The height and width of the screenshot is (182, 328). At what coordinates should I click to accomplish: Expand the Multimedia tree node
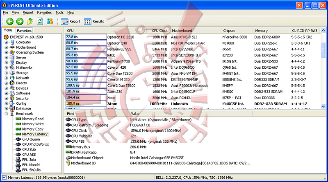pos(6,67)
